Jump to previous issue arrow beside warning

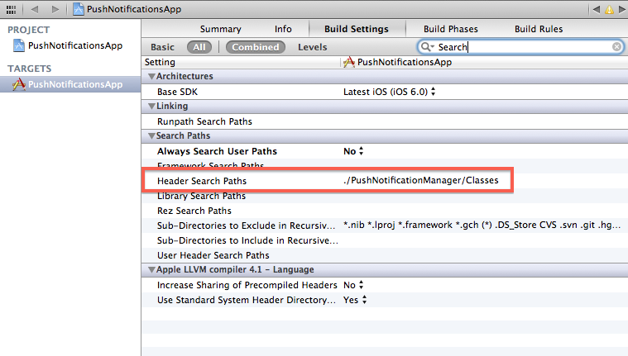597,9
